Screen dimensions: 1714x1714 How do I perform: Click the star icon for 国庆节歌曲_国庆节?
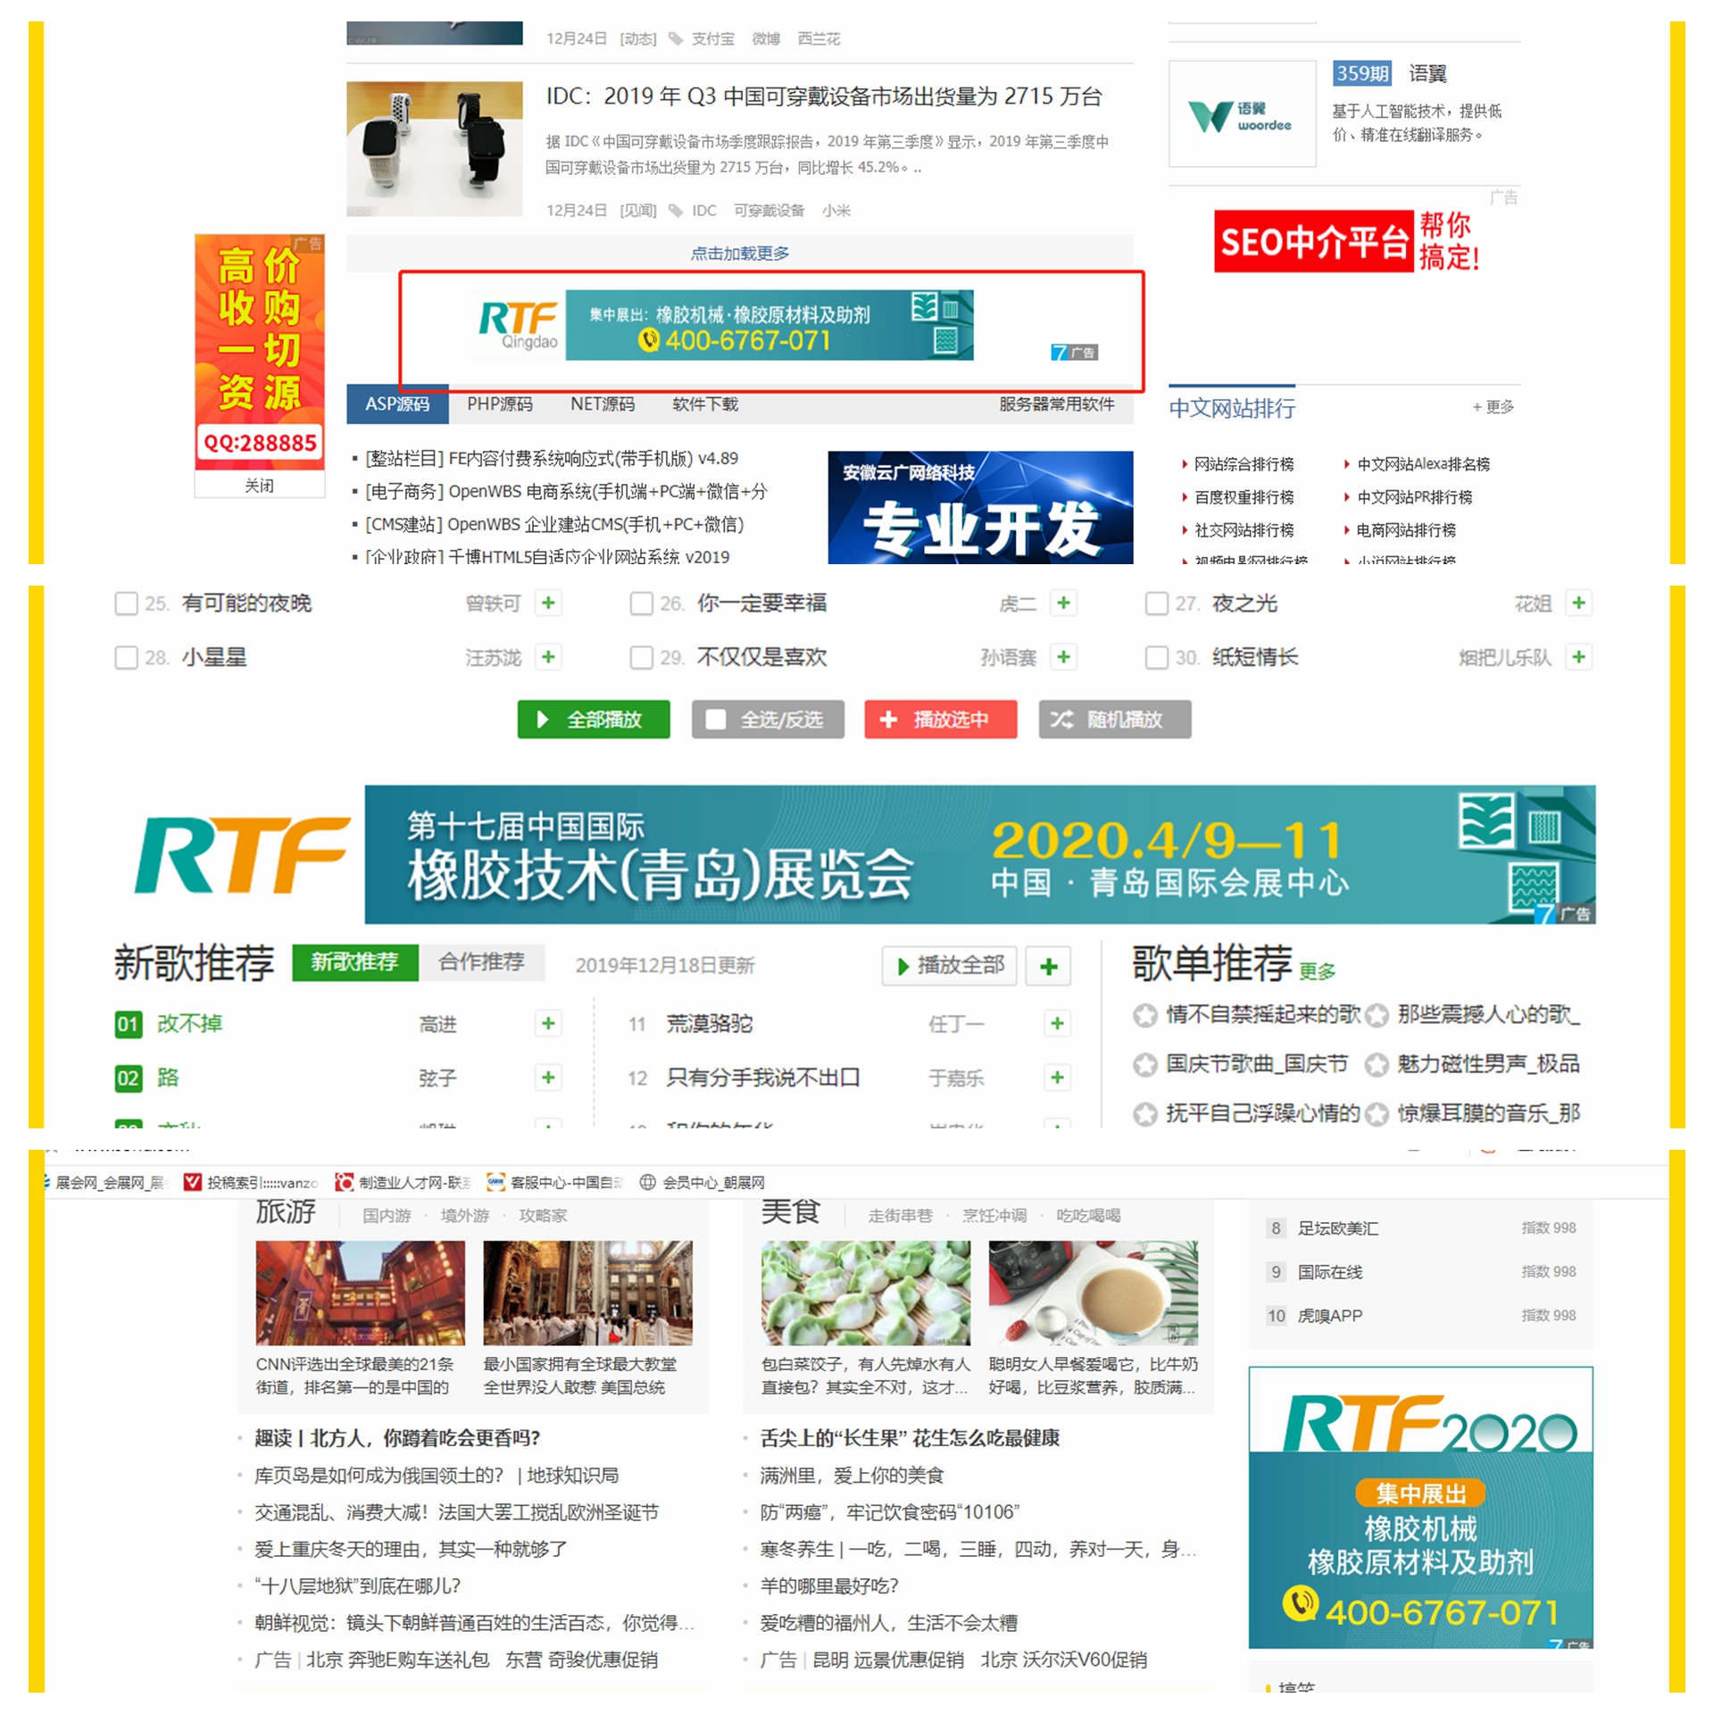click(1144, 1064)
